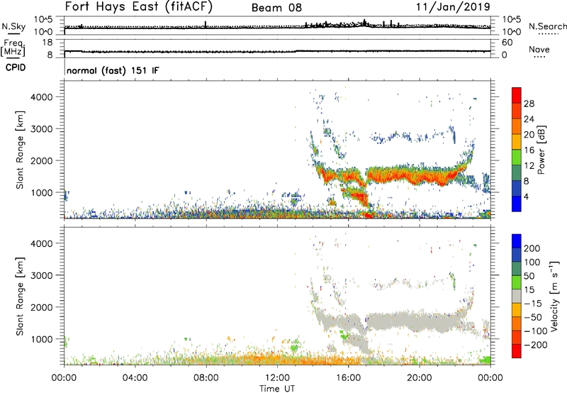Click the 'Nave' legend label
The width and height of the screenshot is (567, 393).
pyautogui.click(x=539, y=49)
